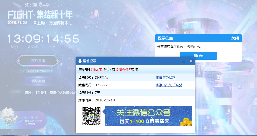Click the QQ penguin icon in dialog title
The width and height of the screenshot is (257, 136).
(x=80, y=61)
